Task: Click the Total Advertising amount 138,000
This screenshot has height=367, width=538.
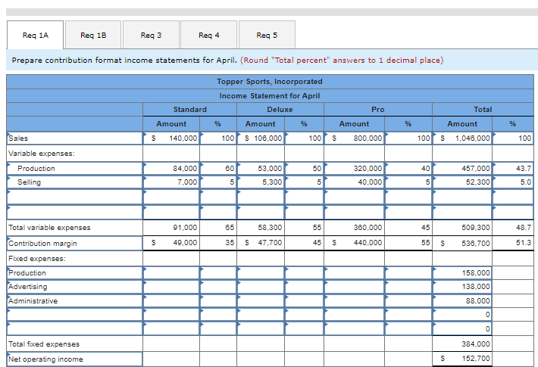Action: tap(462, 287)
